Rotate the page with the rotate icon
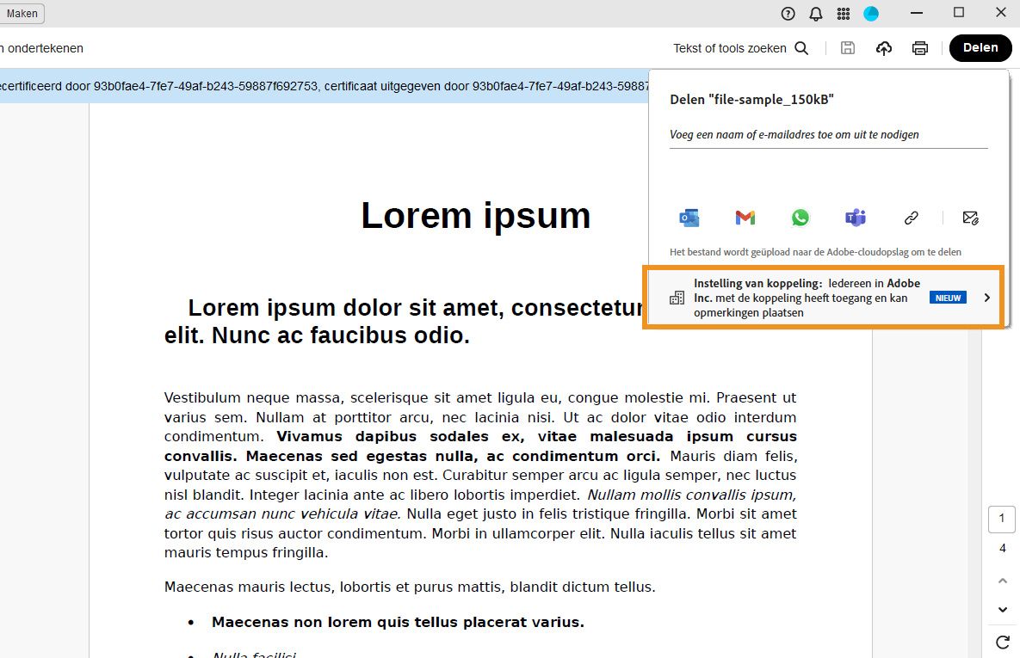The image size is (1020, 658). 1001,642
